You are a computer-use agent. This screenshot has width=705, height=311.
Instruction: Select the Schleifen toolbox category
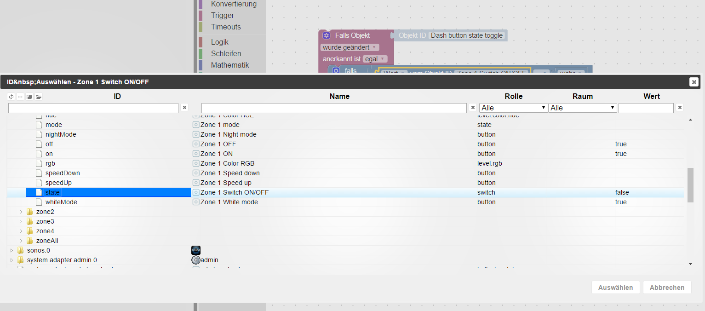226,54
